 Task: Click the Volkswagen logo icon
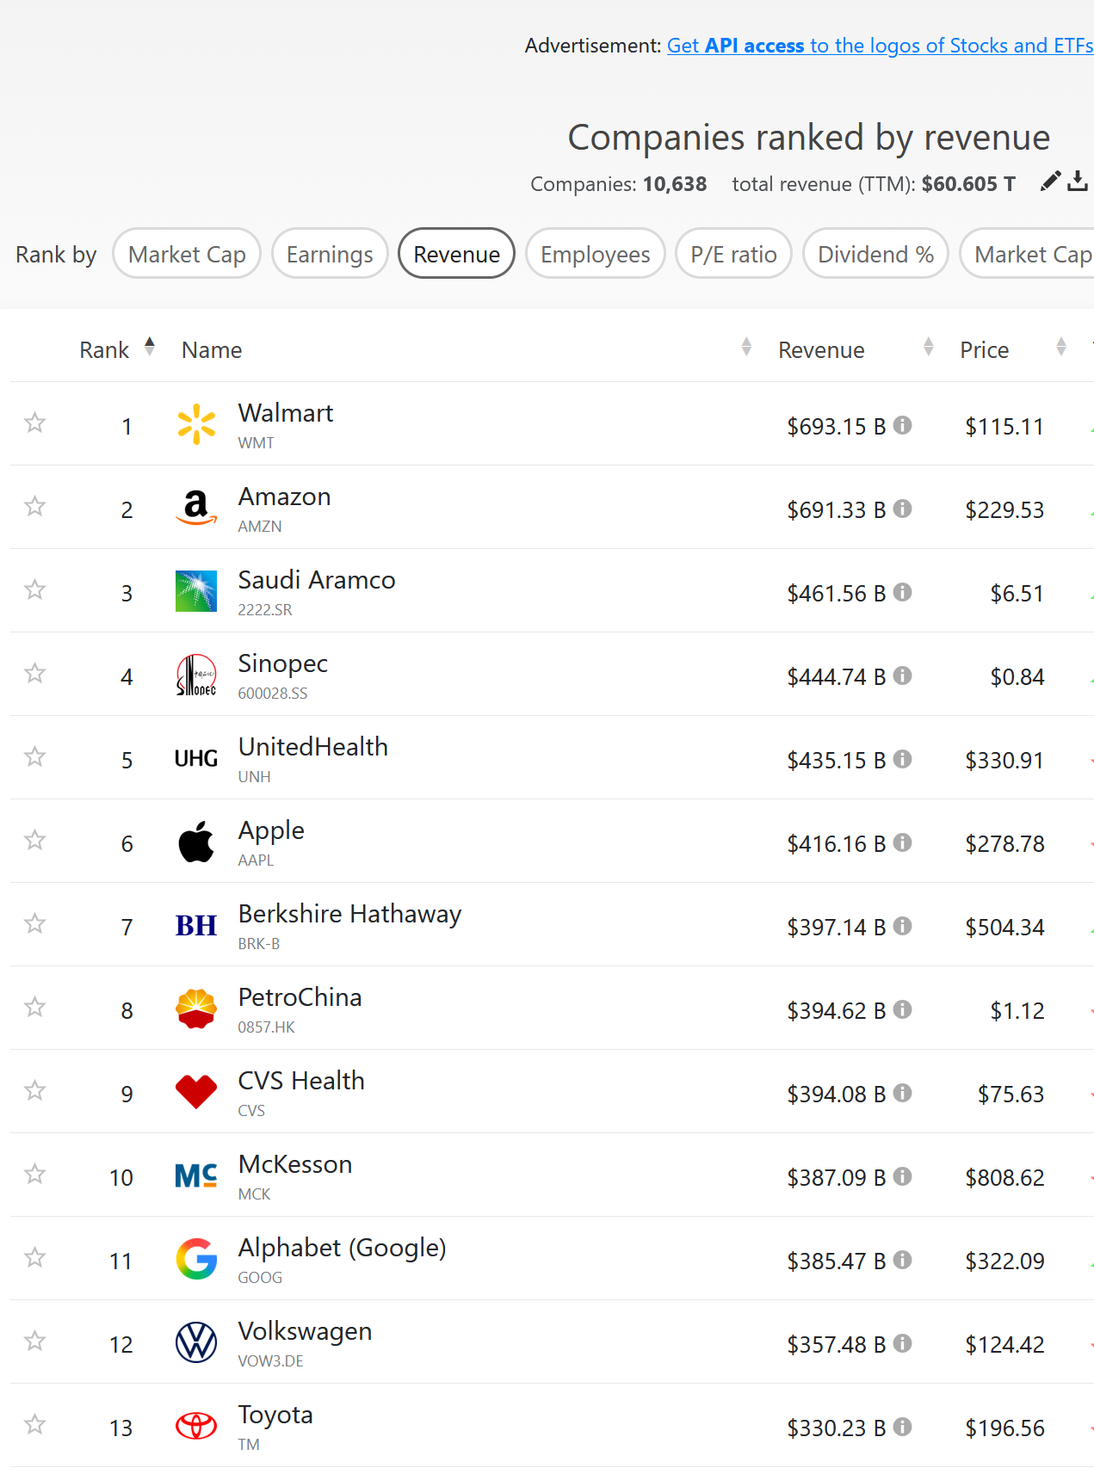[x=196, y=1342]
